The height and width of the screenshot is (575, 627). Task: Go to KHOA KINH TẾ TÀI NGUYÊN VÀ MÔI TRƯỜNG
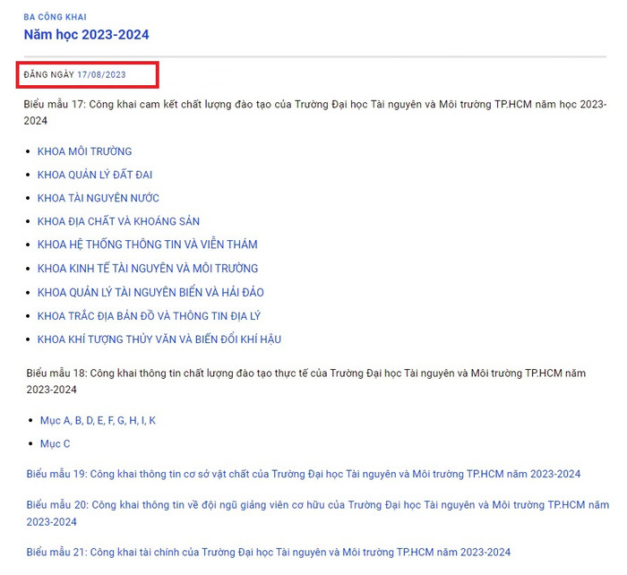click(x=148, y=268)
